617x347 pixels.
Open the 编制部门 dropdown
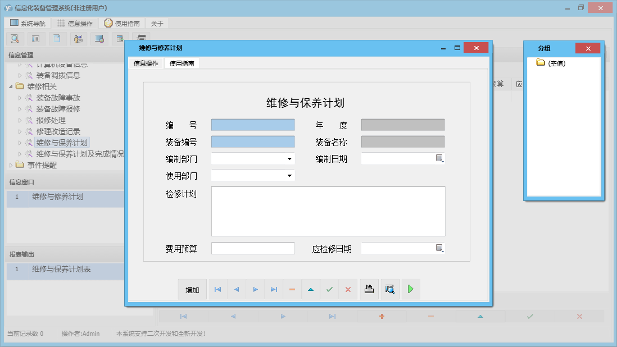[291, 158]
